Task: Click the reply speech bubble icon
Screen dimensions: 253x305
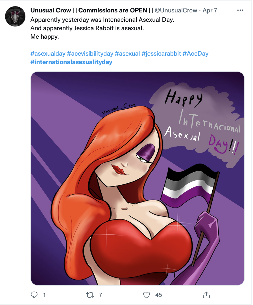Action: (34, 295)
